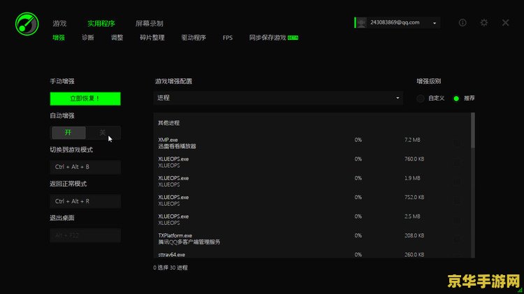Go to the 调整 sub-tab
This screenshot has height=294, width=524.
117,38
